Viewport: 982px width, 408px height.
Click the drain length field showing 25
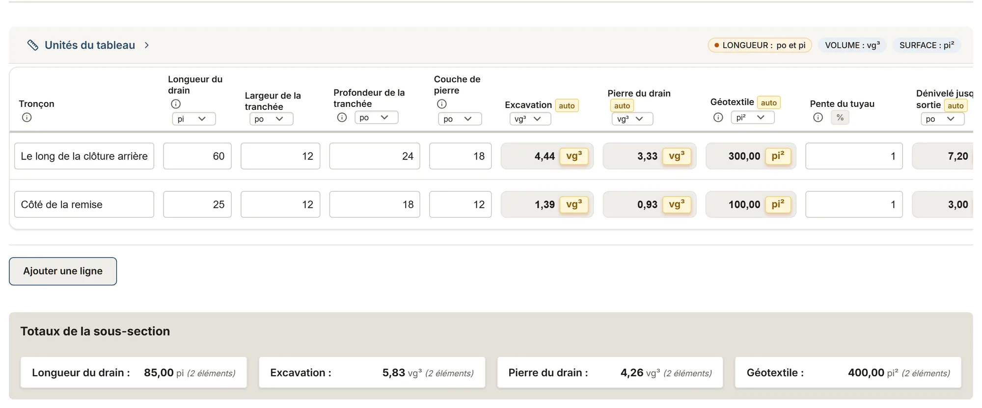tap(197, 204)
